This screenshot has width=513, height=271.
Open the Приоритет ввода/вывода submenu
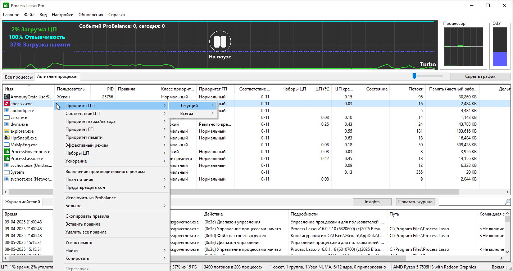[111, 121]
